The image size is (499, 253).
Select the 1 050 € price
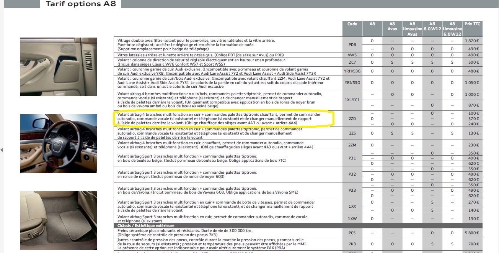472,82
